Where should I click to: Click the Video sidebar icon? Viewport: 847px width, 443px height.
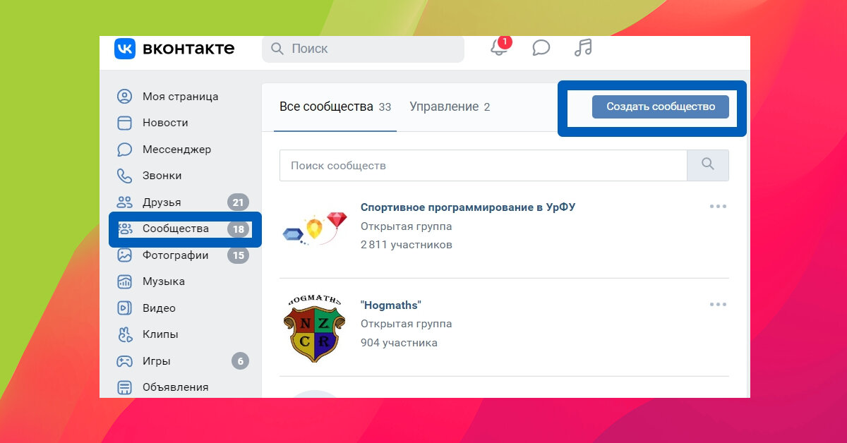click(x=124, y=308)
